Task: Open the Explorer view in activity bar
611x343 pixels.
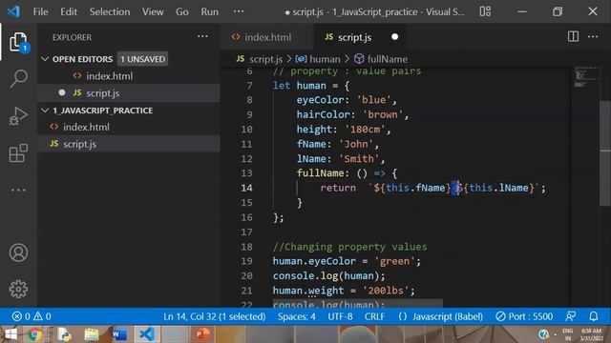Action: tap(18, 42)
